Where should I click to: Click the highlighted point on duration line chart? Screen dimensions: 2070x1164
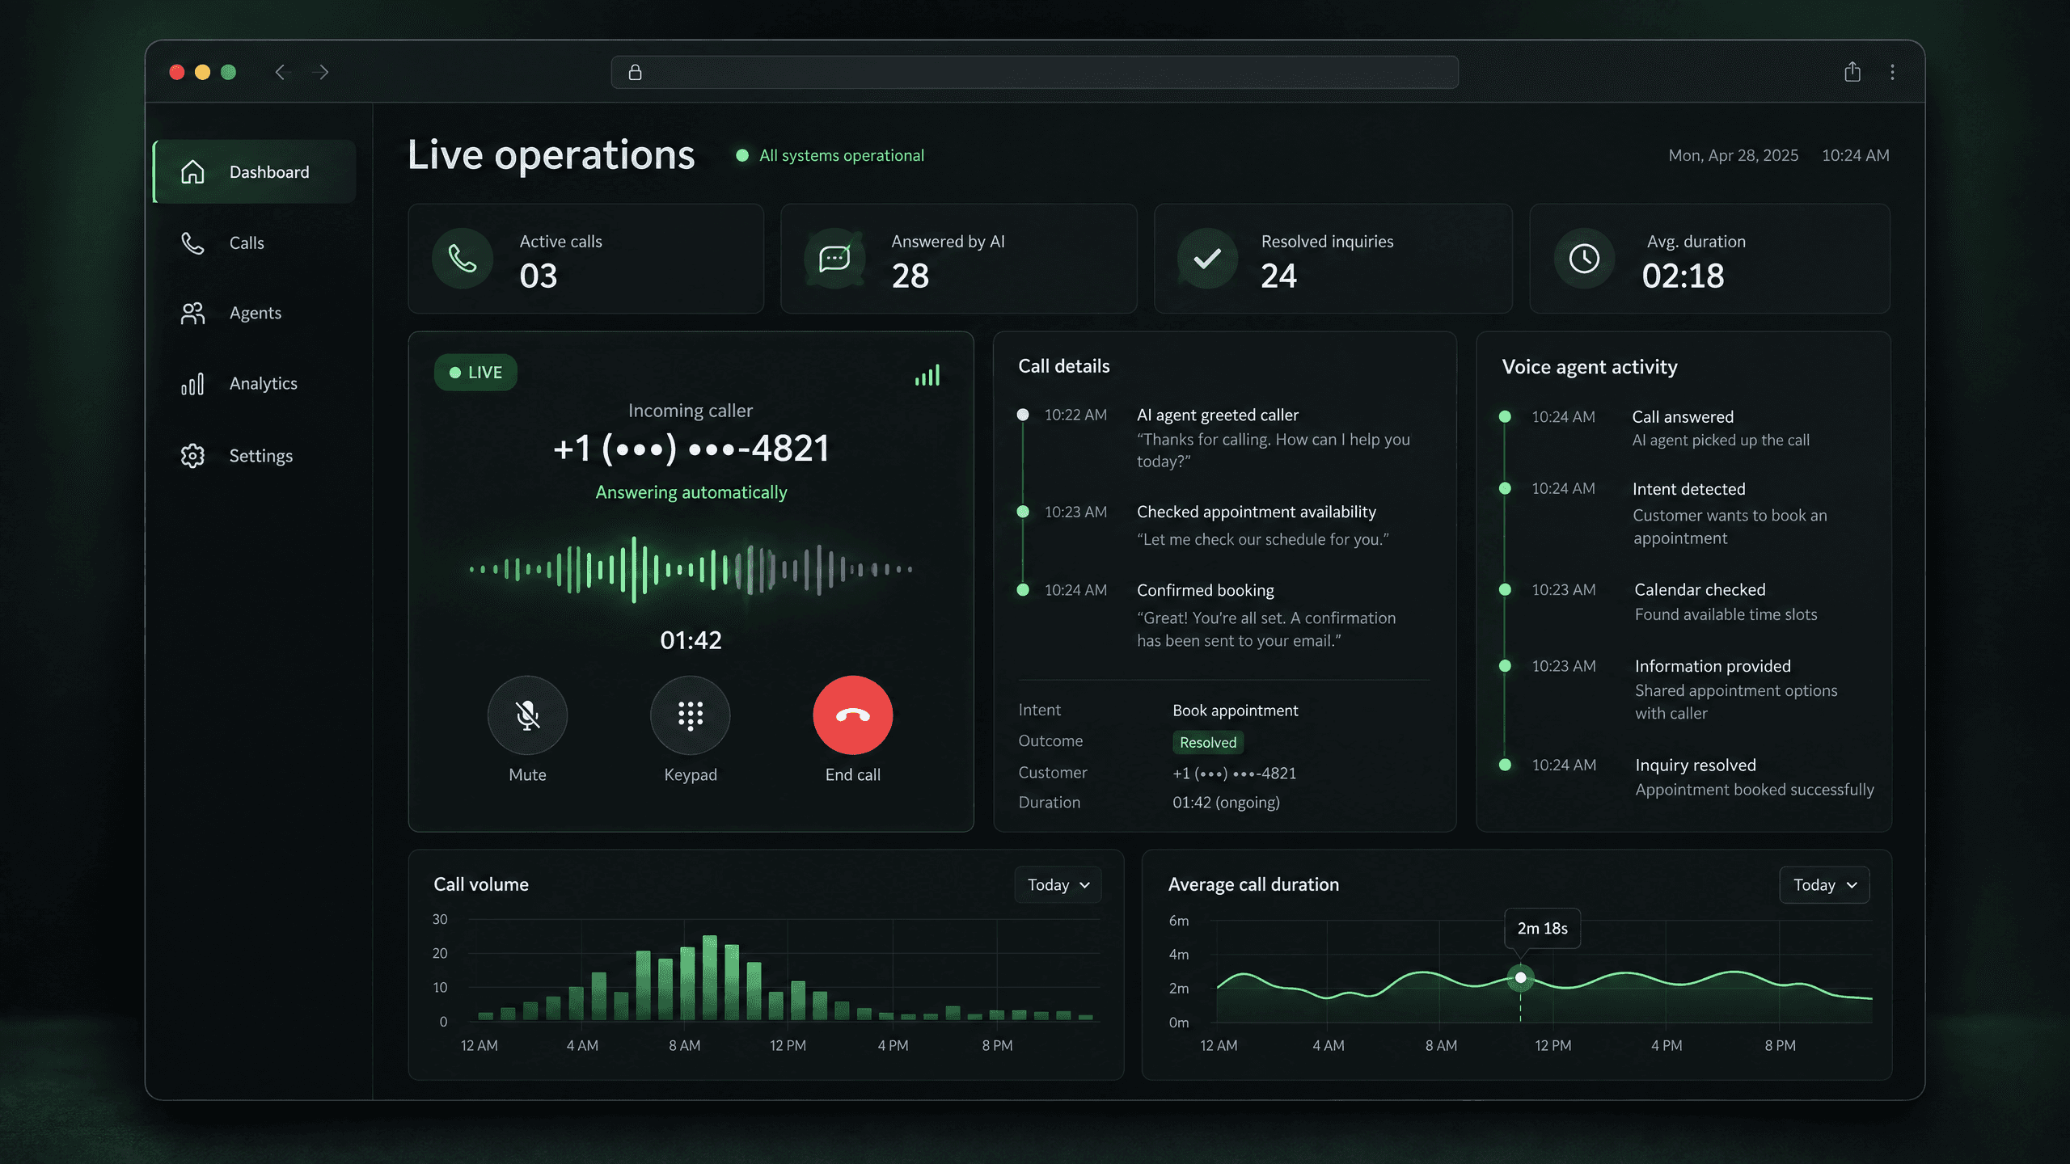pyautogui.click(x=1520, y=978)
